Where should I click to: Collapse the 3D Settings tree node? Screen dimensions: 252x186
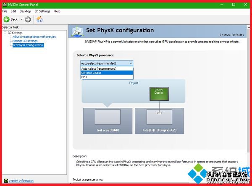click(x=5, y=33)
